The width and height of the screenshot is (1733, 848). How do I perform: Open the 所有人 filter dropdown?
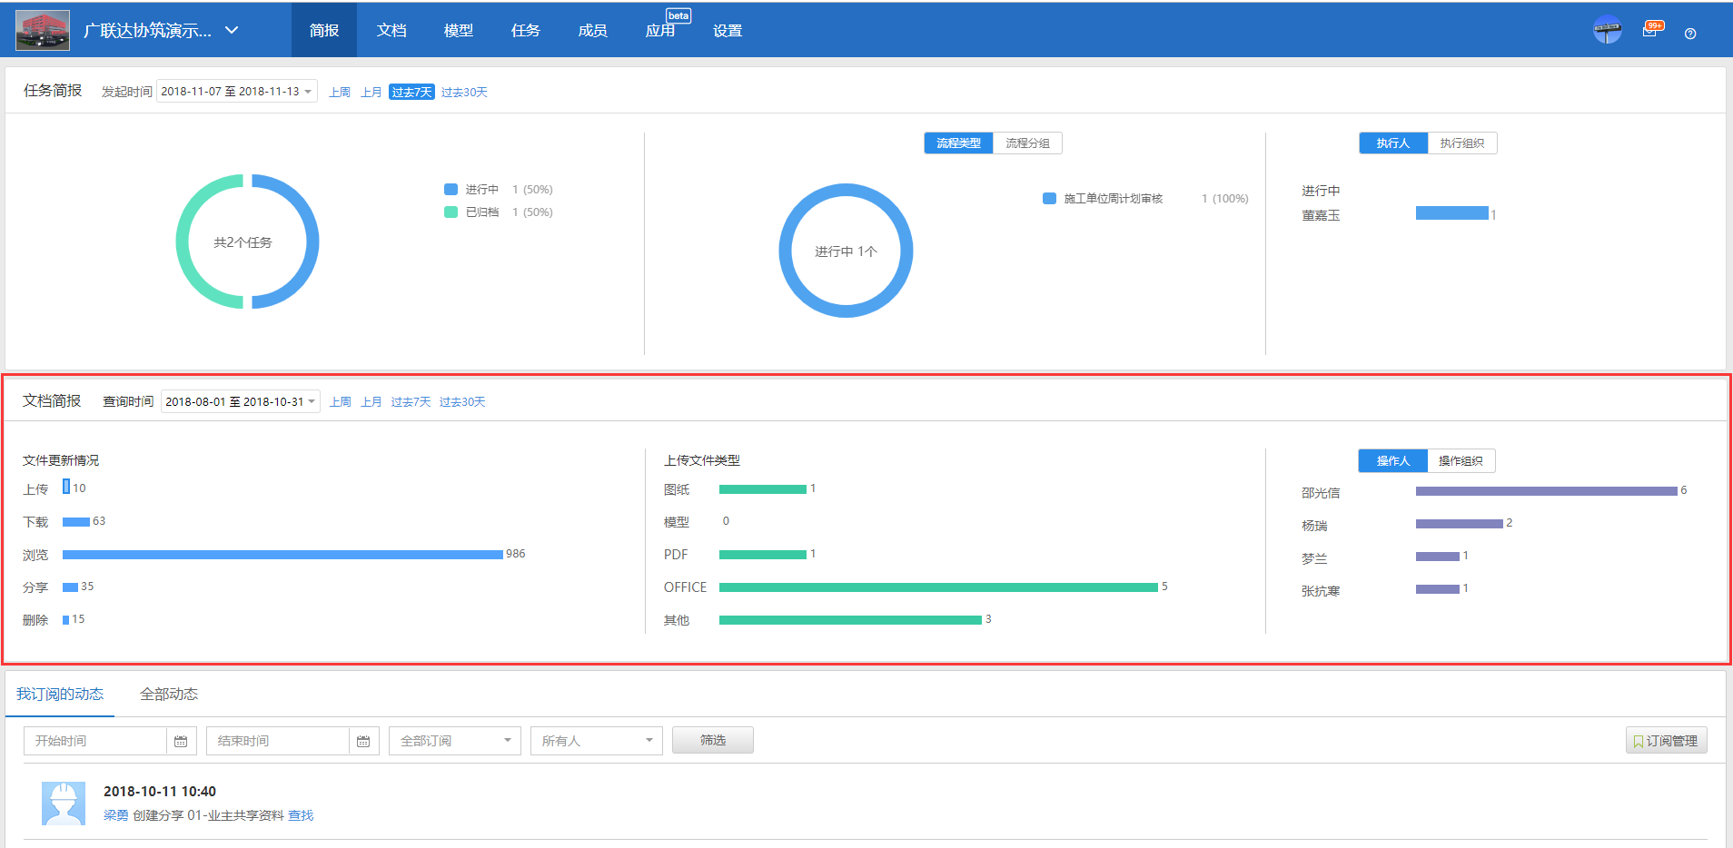coord(596,741)
